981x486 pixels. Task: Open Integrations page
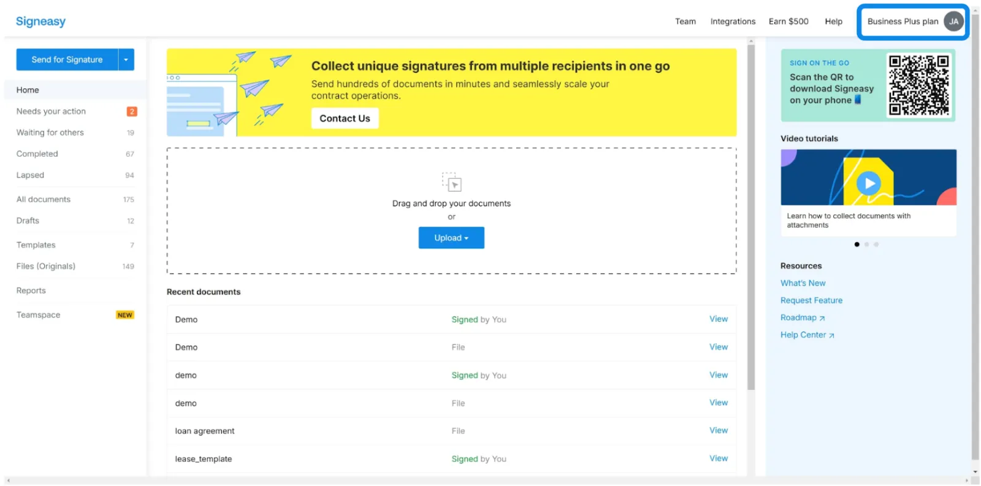point(733,21)
